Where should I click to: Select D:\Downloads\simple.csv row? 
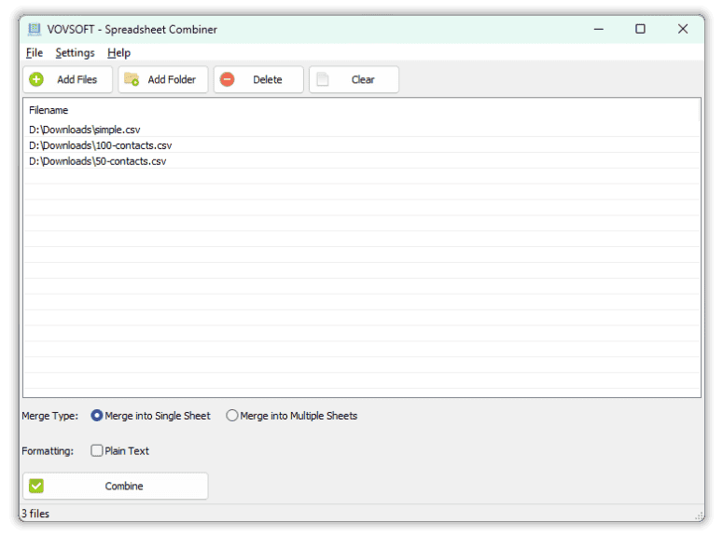[x=362, y=130]
